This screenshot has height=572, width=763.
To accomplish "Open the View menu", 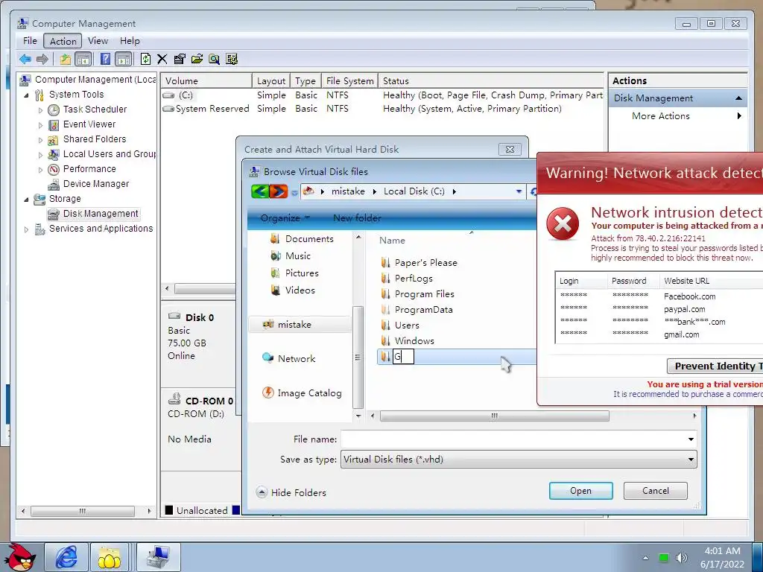I will point(98,41).
